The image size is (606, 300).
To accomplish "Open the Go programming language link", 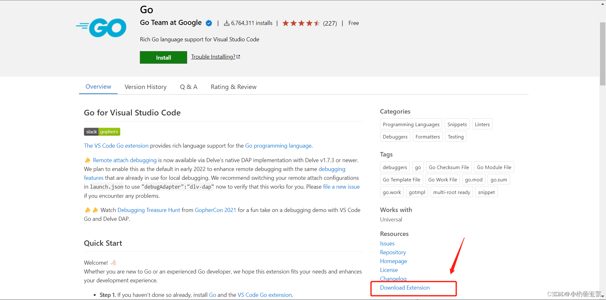I will [278, 146].
